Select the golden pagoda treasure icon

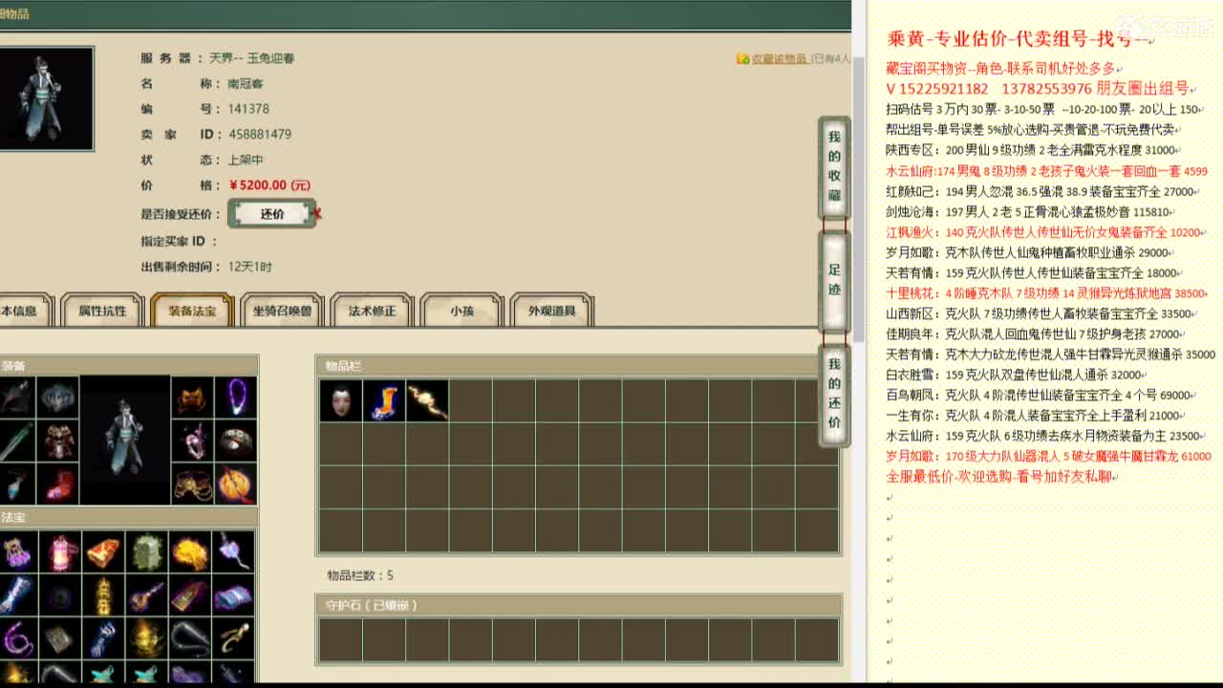pos(103,594)
